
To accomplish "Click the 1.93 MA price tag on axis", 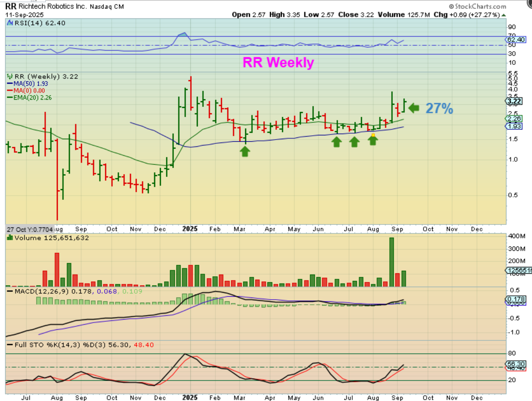I will [x=514, y=126].
